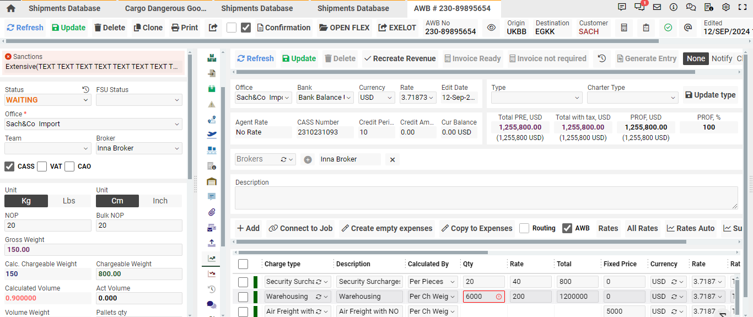
Task: Open the airplane flights sidebar icon
Action: [212, 134]
